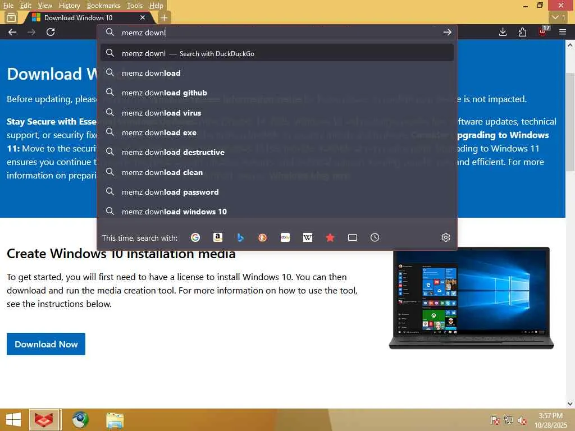Search open tabs using the tab icon
Viewport: 575px width, 431px height.
(353, 237)
